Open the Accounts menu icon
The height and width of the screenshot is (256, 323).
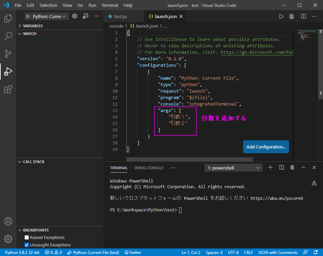point(8,221)
